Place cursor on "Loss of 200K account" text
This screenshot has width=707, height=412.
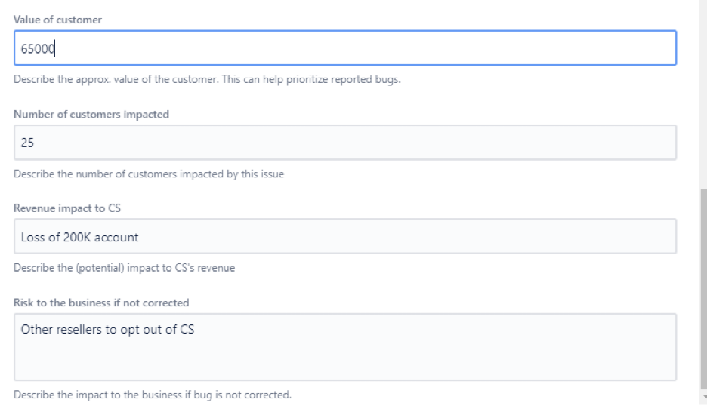(x=80, y=237)
